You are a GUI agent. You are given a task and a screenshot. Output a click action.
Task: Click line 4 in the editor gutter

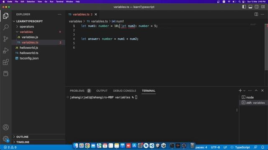(74, 39)
